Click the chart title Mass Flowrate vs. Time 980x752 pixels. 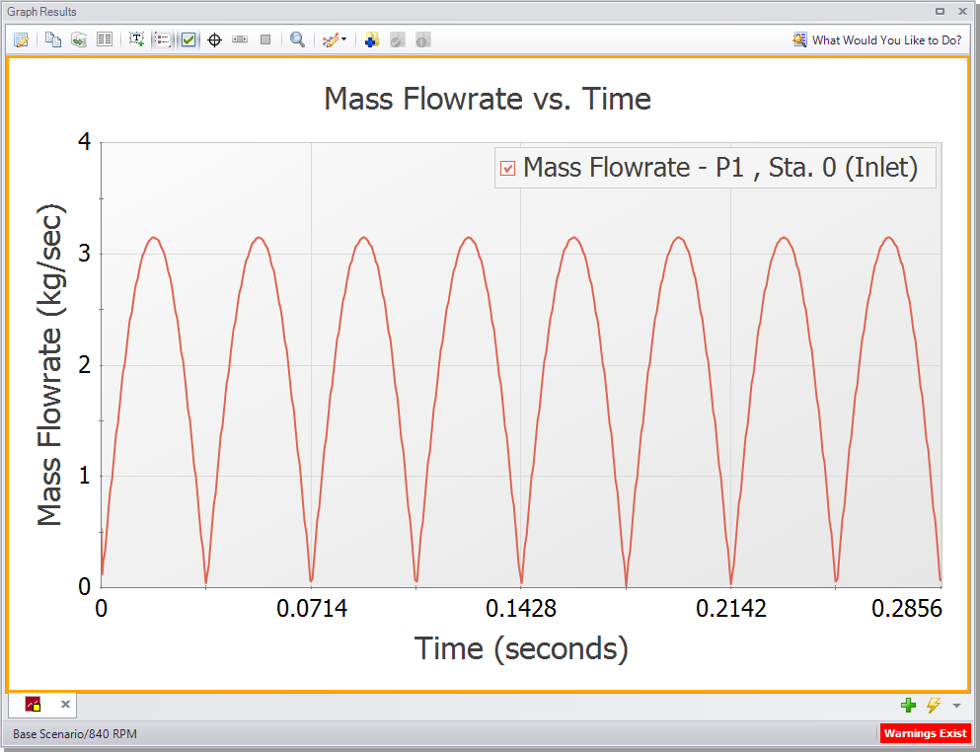click(x=488, y=99)
